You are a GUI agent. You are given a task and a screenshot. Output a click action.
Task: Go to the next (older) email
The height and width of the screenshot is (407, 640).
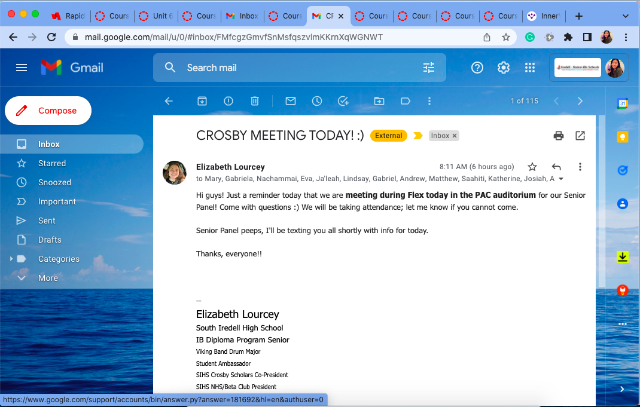[580, 101]
